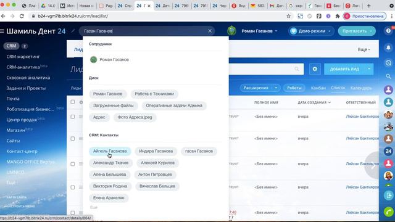Image resolution: width=395 pixels, height=222 pixels.
Task: Open Пригласить dropdown arrow
Action: (371, 31)
